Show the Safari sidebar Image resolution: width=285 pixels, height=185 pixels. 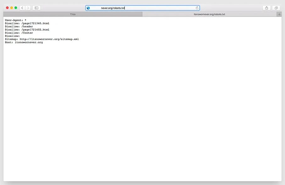(x=36, y=8)
